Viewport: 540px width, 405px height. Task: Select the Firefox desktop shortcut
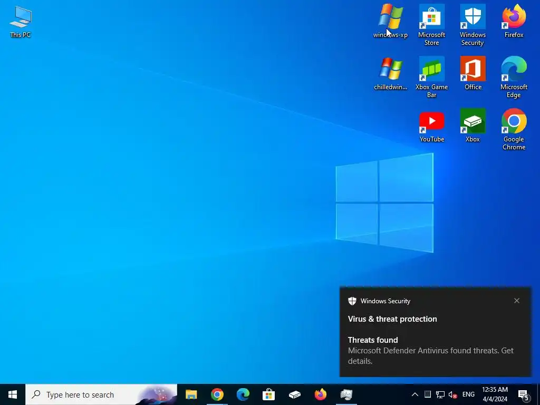(514, 21)
